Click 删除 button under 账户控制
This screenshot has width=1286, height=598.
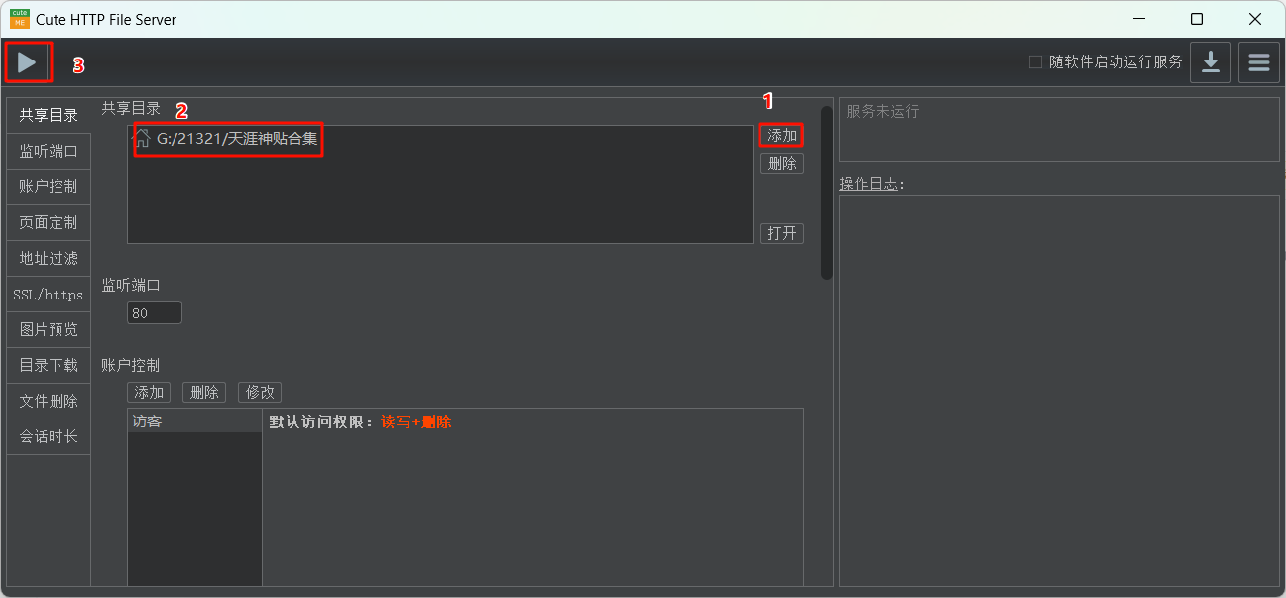pos(204,393)
